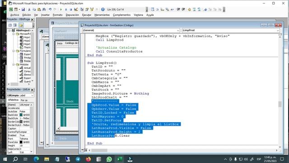Viewport: 289px width, 163px height.
Task: Click the Paste toolbar icon
Action: (39, 10)
